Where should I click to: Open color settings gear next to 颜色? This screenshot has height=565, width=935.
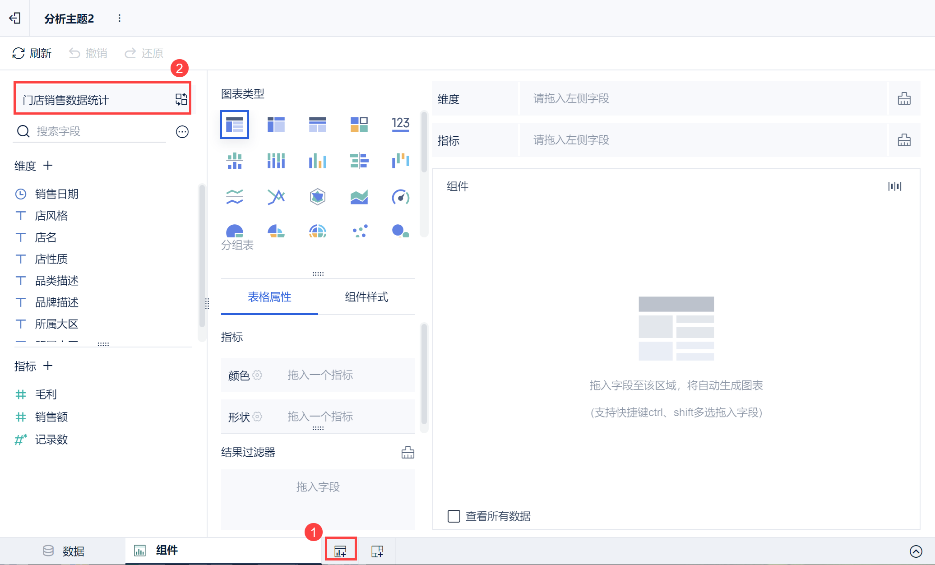(257, 375)
